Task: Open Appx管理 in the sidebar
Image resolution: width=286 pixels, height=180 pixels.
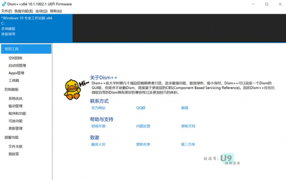Action: (x=16, y=73)
